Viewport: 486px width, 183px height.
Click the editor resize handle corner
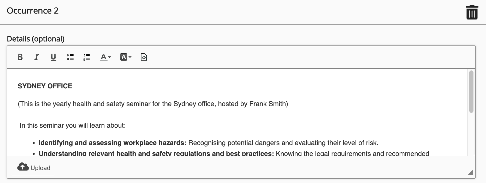[470, 172]
